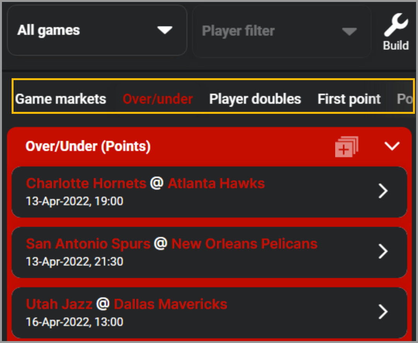
Task: Click the New Orleans Pelicans team name
Action: [244, 244]
